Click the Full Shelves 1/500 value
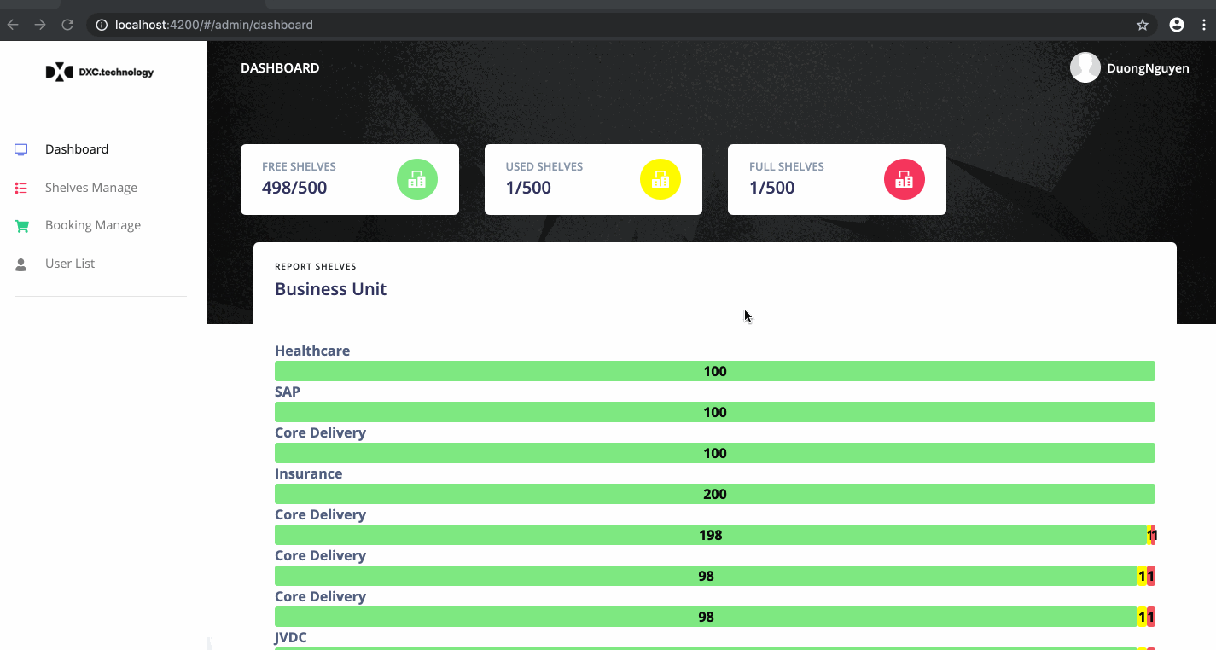The width and height of the screenshot is (1216, 650). (x=772, y=188)
